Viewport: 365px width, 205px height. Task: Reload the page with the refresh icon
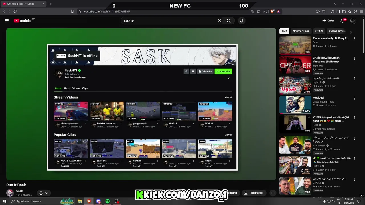pos(15,11)
